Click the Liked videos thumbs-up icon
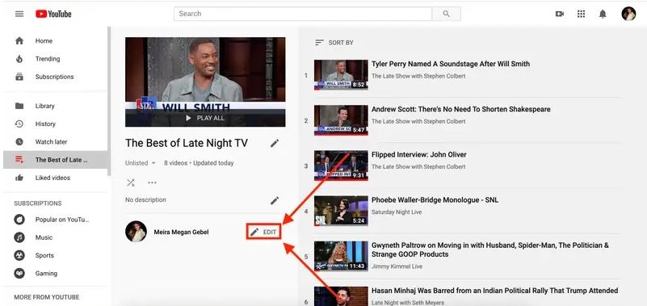Viewport: 647px width, 306px height. click(x=19, y=178)
